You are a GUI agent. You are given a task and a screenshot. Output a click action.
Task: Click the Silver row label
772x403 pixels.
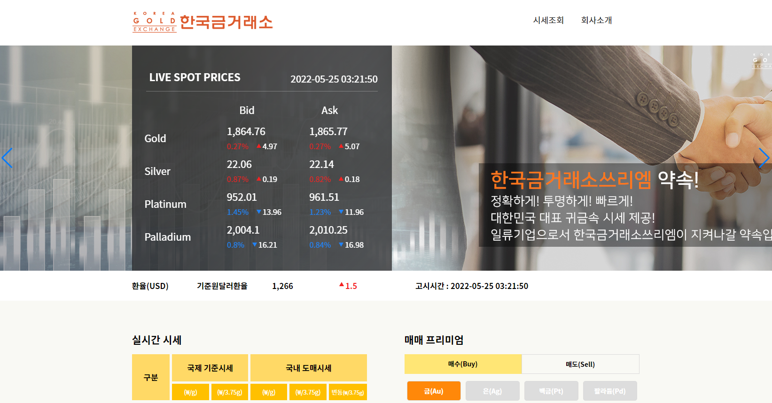(x=157, y=171)
